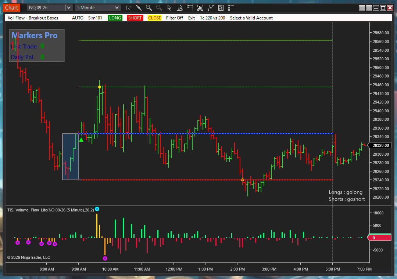Click the yellow CLOSE button
Screen dimensions: 397x279
point(154,18)
